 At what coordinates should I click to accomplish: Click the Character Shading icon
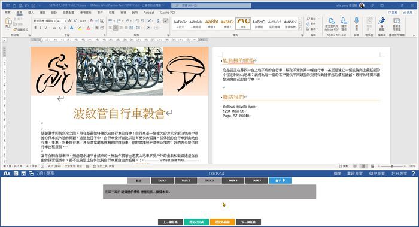click(x=97, y=28)
